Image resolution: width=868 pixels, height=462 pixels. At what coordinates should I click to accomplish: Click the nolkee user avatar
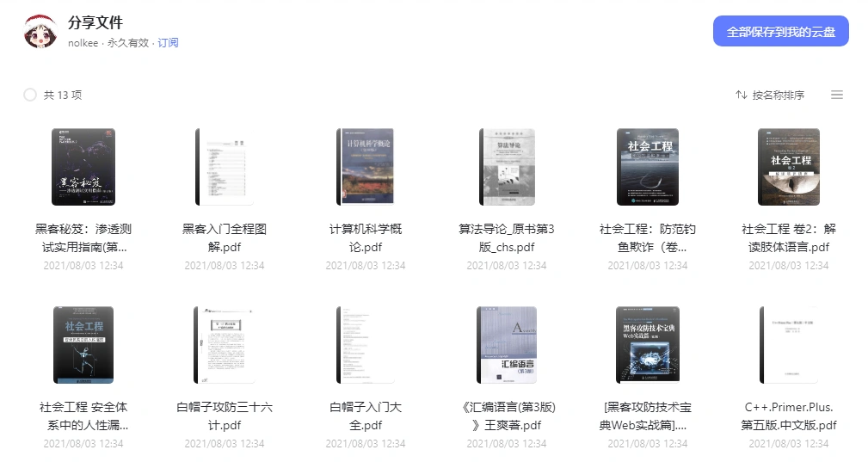pyautogui.click(x=40, y=32)
